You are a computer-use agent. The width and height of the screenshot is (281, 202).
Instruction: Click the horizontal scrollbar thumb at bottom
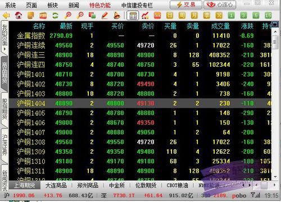coord(264,185)
